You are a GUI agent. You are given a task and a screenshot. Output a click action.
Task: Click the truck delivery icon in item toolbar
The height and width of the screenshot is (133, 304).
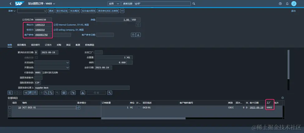click(83, 93)
